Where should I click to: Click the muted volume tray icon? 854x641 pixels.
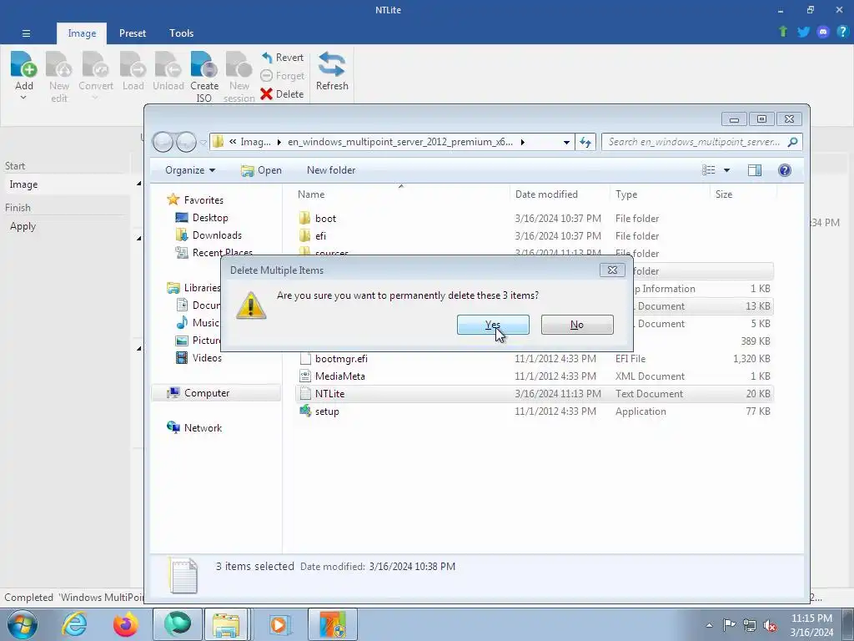(x=769, y=625)
